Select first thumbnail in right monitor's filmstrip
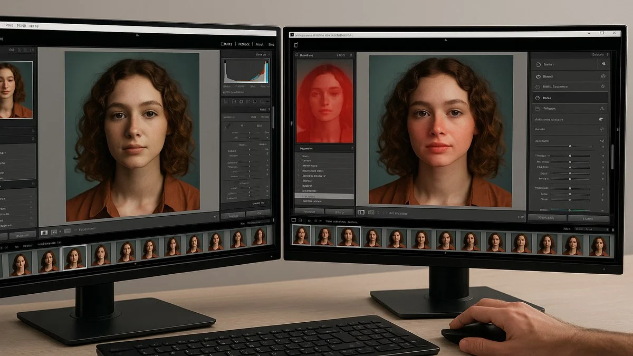The height and width of the screenshot is (356, 633). tap(301, 236)
